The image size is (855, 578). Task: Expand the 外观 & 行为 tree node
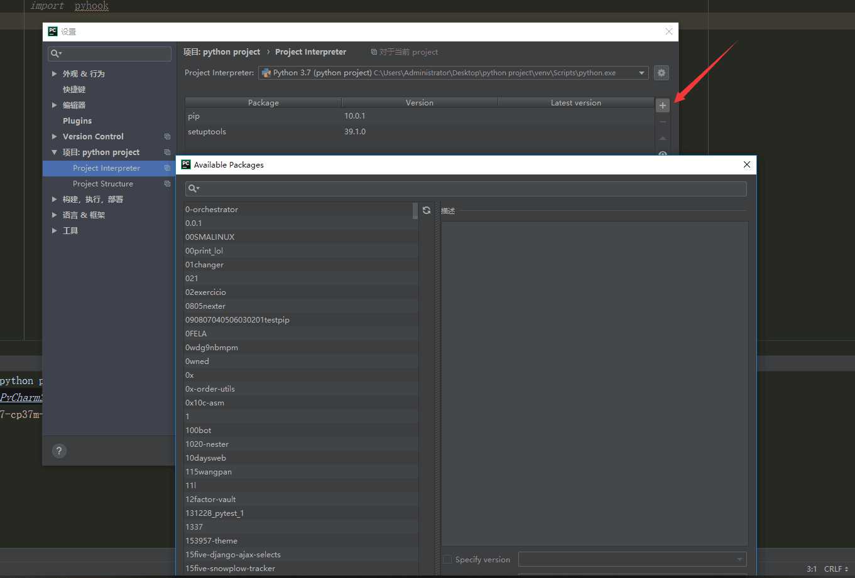54,74
